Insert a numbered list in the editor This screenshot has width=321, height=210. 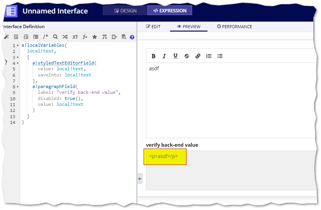coord(209,56)
